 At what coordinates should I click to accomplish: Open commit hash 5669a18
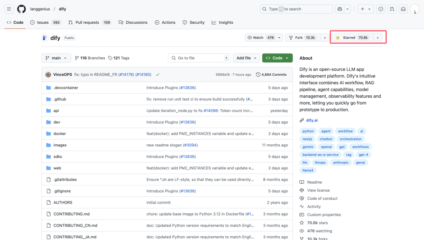coord(223,74)
